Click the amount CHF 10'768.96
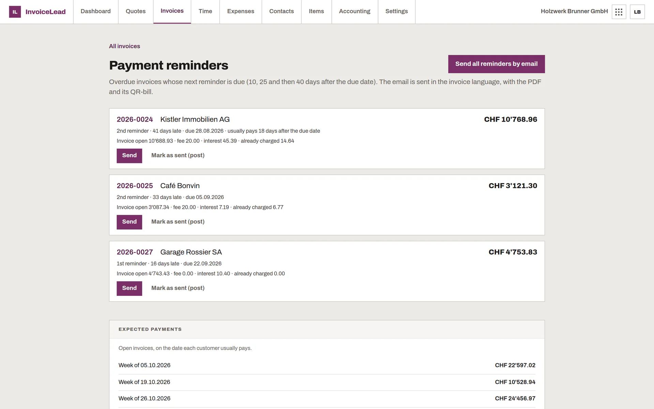Screen dimensions: 654x409 (x=511, y=120)
